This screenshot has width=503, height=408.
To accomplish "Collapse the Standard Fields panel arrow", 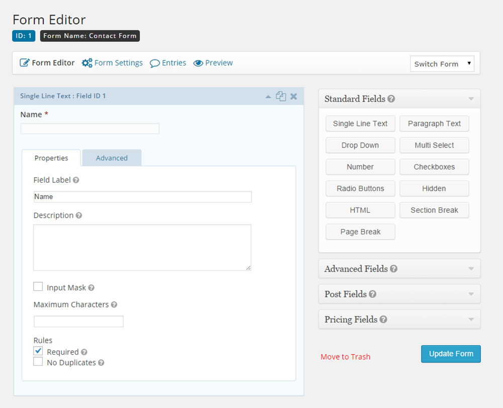I will pos(471,99).
